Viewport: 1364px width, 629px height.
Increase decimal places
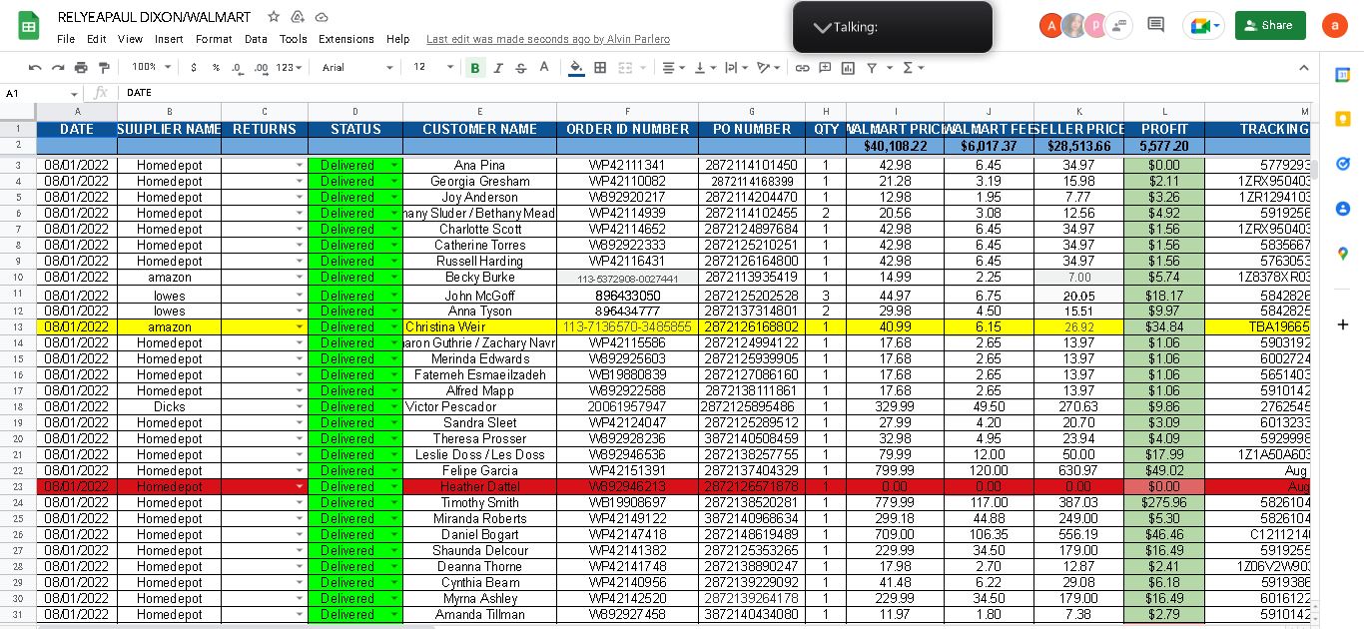[x=261, y=67]
